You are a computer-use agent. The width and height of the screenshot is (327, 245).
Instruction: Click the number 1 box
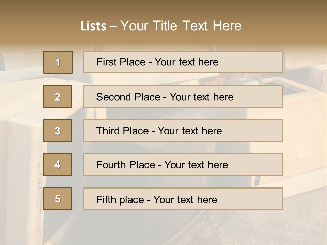point(58,62)
